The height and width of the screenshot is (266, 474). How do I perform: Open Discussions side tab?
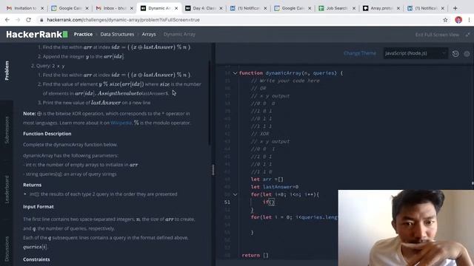7,249
